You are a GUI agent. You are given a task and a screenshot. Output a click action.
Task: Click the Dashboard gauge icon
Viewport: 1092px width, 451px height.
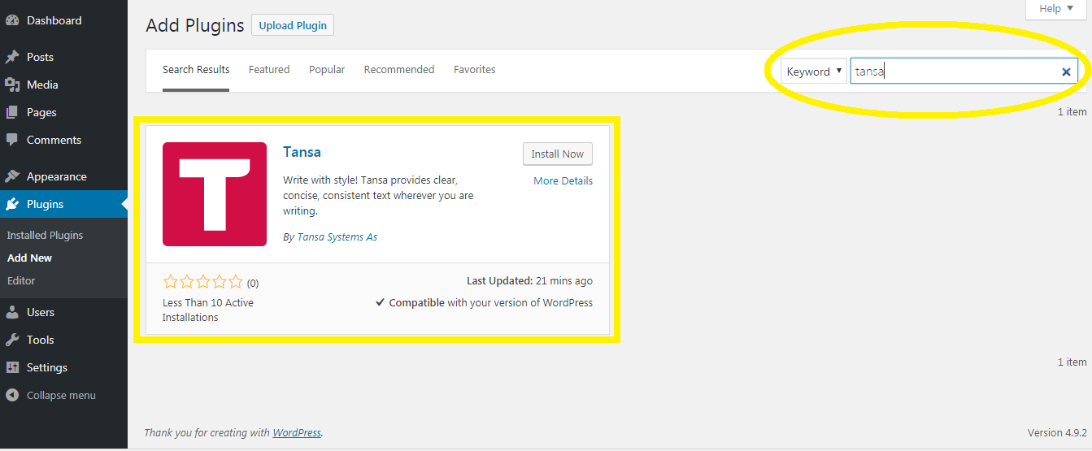pyautogui.click(x=12, y=20)
